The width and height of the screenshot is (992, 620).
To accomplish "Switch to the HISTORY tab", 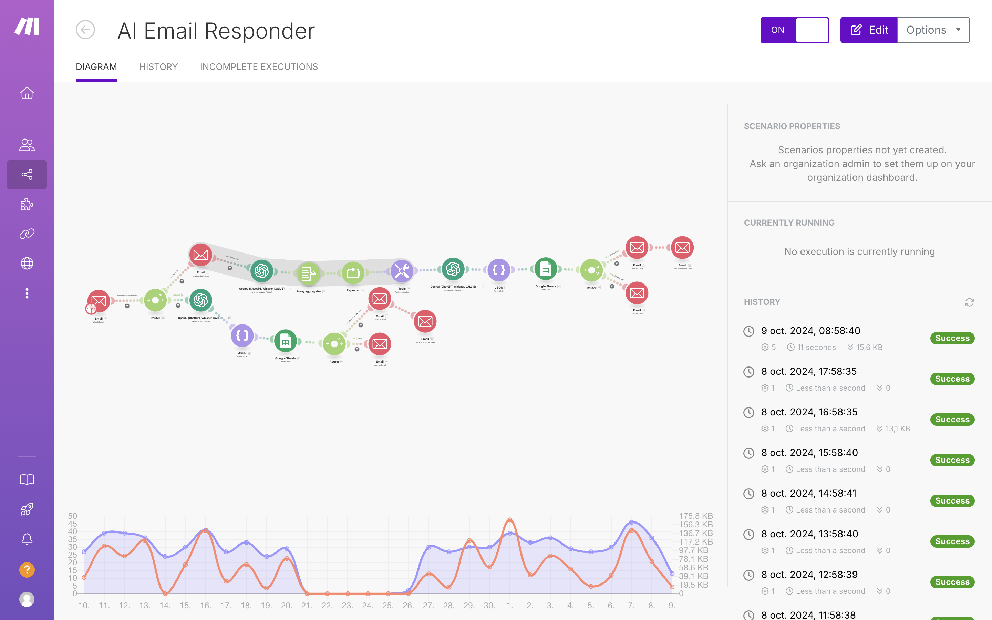I will click(158, 67).
